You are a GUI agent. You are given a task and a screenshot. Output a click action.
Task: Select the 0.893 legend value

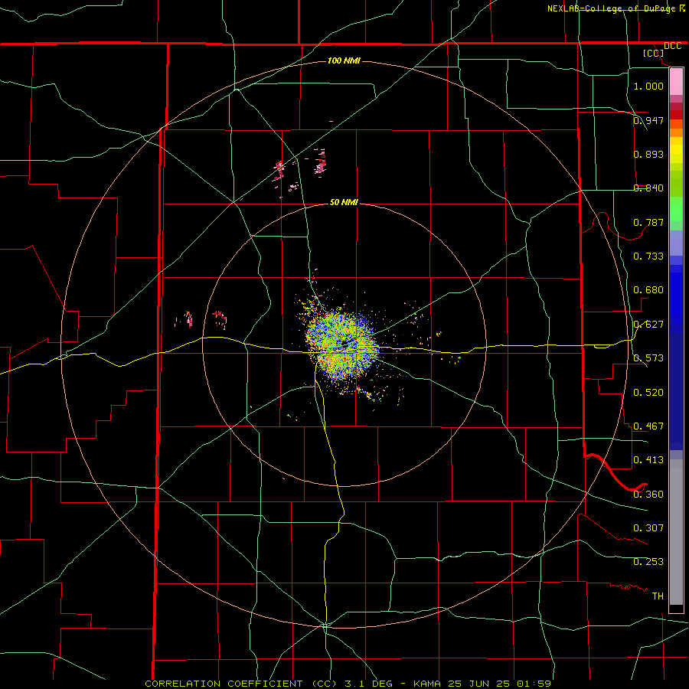pos(648,154)
